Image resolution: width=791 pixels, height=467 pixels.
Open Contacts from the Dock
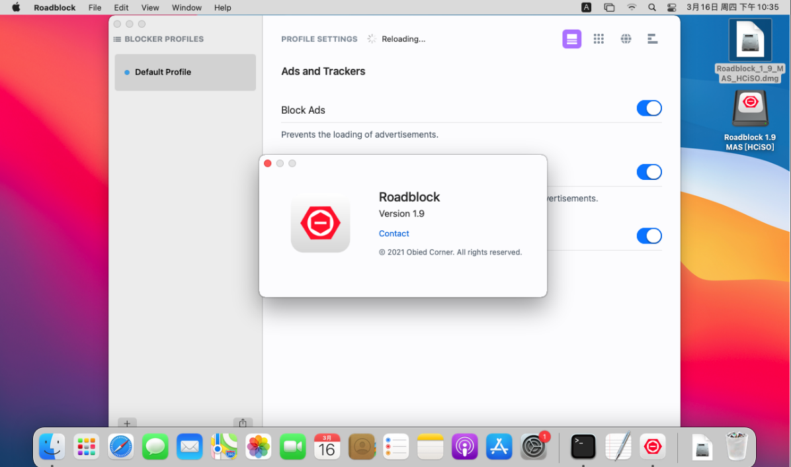(x=362, y=446)
